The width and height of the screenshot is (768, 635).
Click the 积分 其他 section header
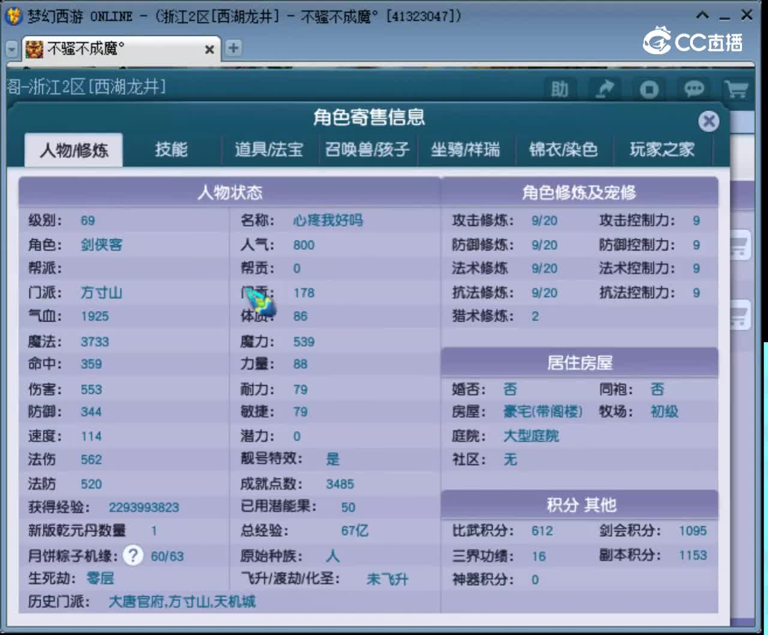[x=580, y=505]
